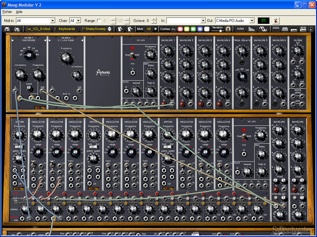This screenshot has width=317, height=237.
Task: Click the Envelope 1 red trigger input jack
Action: (x=164, y=104)
